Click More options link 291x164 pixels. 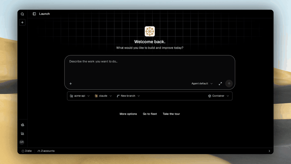point(128,114)
